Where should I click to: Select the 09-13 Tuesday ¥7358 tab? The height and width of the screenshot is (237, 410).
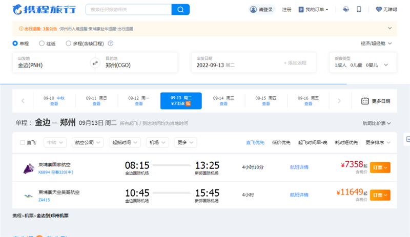[x=181, y=101]
